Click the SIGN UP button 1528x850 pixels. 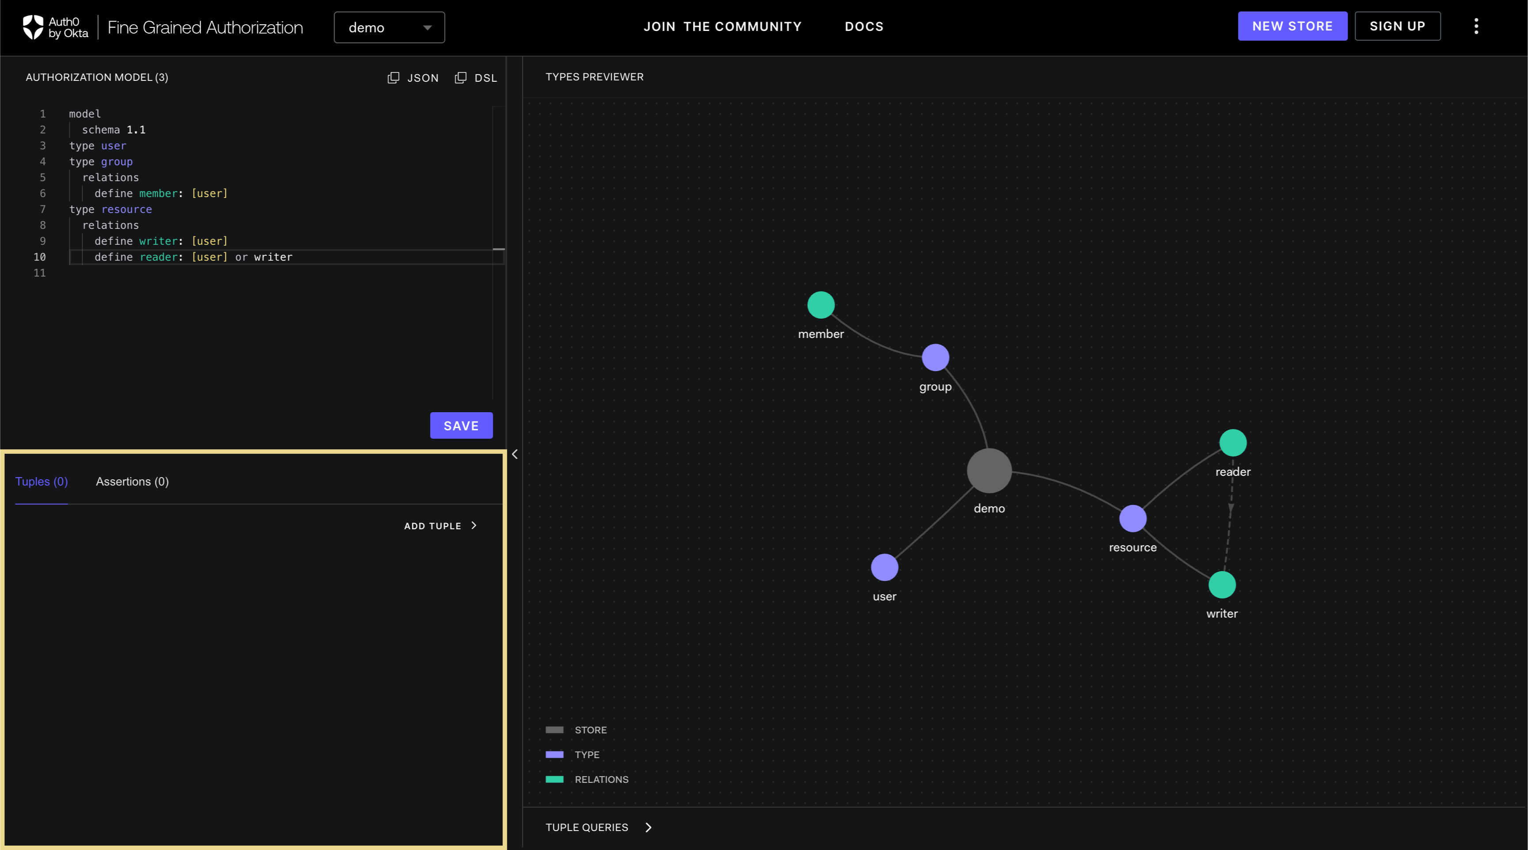1398,26
